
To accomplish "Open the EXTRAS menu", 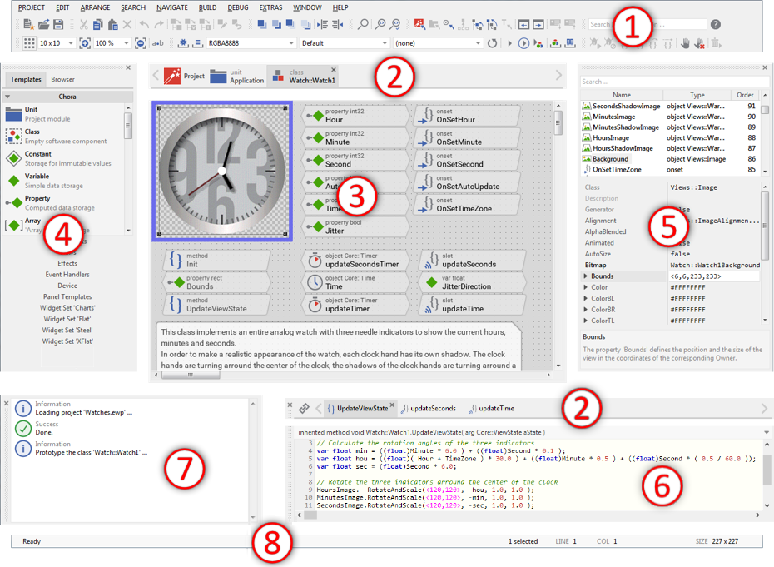I will tap(270, 7).
